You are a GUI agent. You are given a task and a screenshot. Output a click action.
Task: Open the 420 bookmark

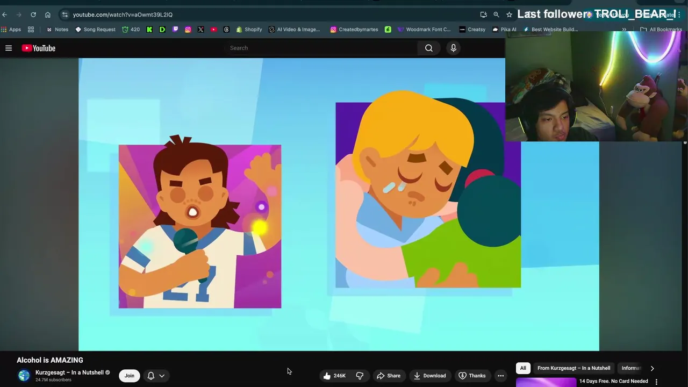coord(131,30)
